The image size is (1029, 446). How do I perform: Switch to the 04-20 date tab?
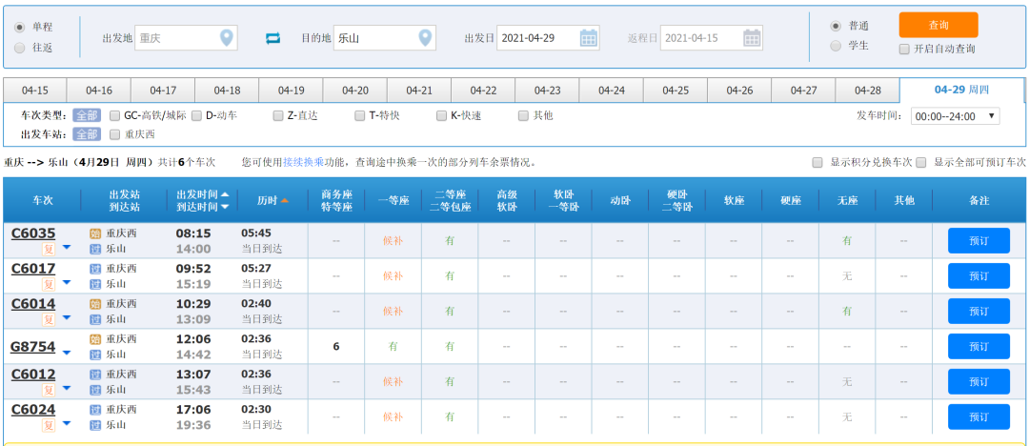pos(355,91)
